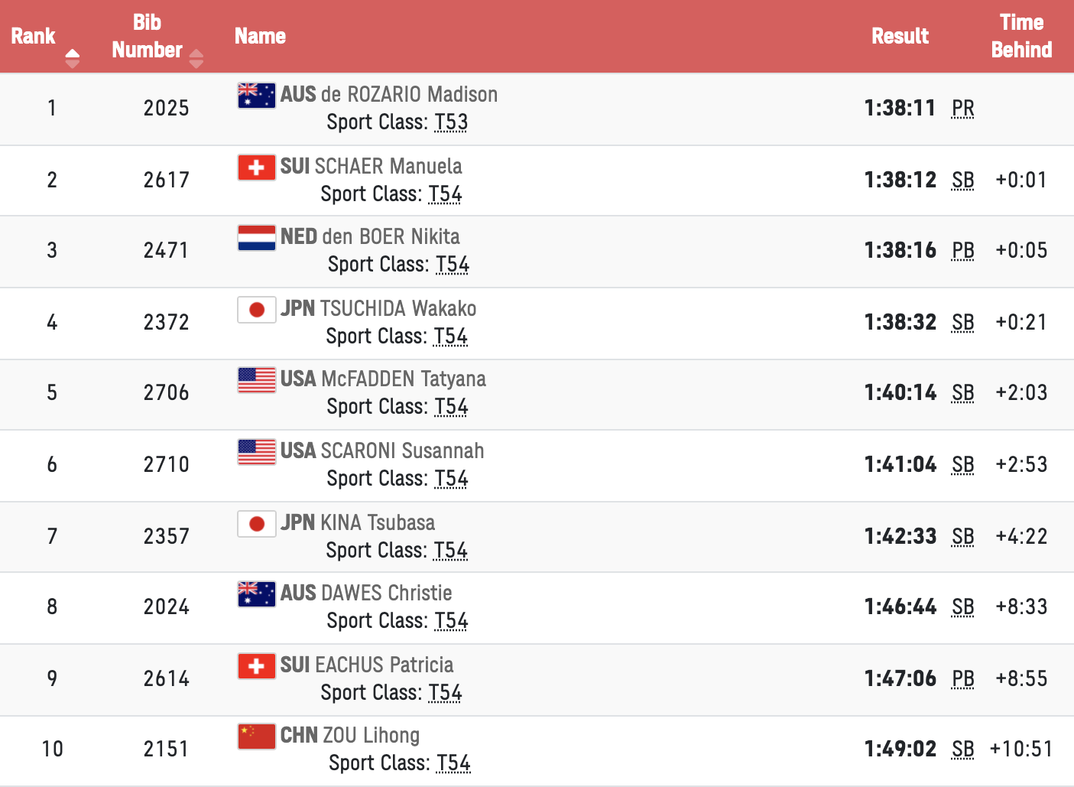Image resolution: width=1074 pixels, height=787 pixels.
Task: Click the Time Behind column header
Action: pyautogui.click(x=1021, y=36)
